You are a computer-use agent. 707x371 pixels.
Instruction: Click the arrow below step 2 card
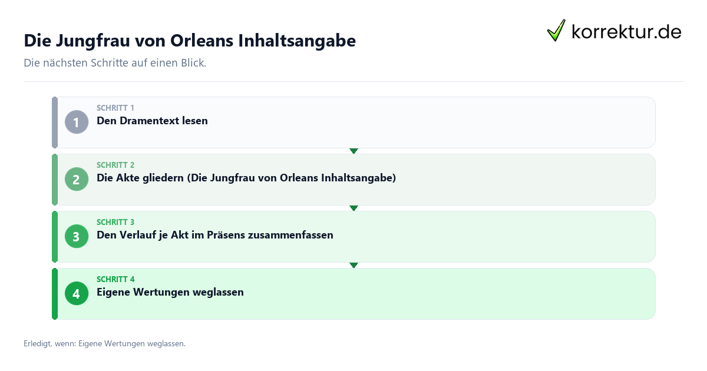coord(353,208)
